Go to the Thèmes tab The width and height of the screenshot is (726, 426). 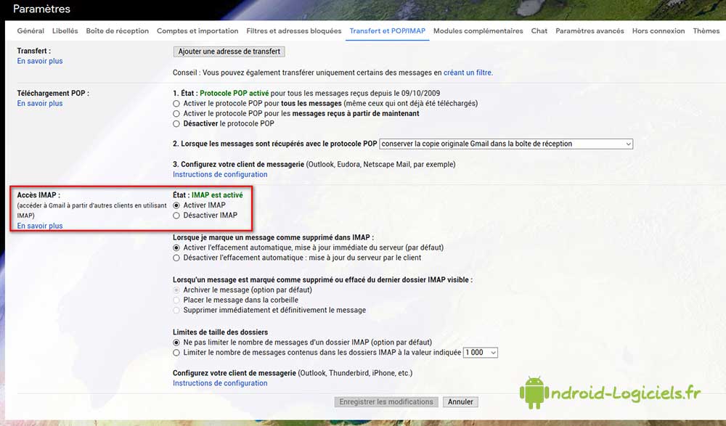[706, 31]
